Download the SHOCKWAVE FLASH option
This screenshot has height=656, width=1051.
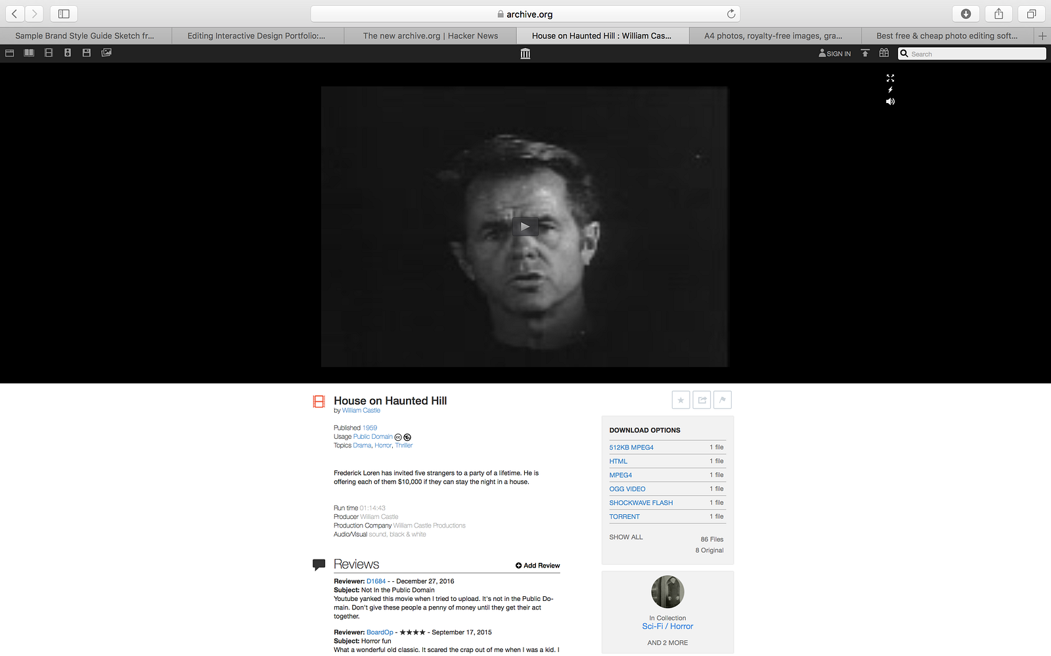pyautogui.click(x=641, y=502)
